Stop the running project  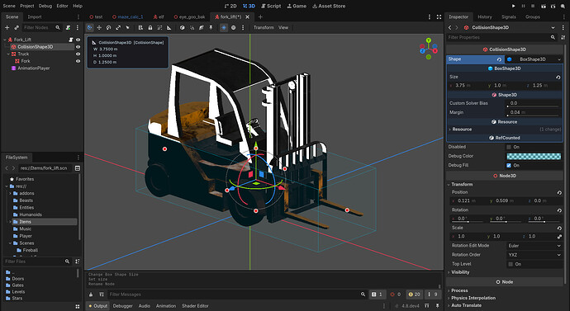(533, 6)
